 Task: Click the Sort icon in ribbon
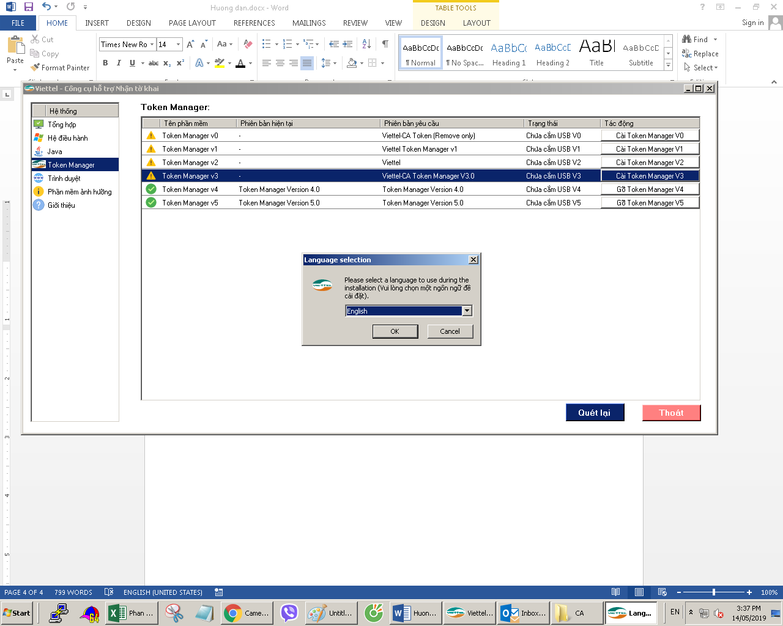point(366,44)
